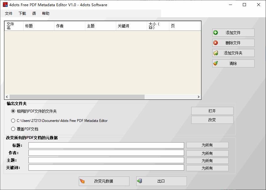This screenshot has width=266, height=190.
Task: Click the 改变 output folder button
Action: pos(212,120)
